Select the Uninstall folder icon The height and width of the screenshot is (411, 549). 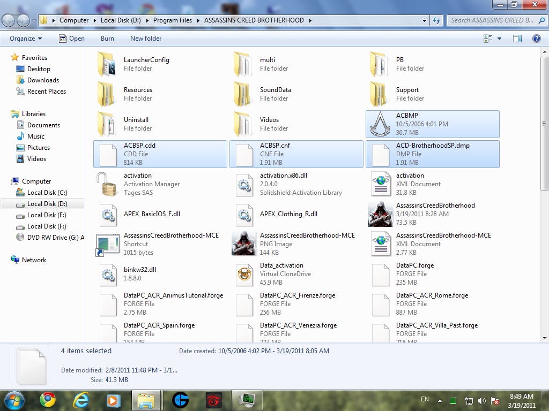tap(107, 124)
